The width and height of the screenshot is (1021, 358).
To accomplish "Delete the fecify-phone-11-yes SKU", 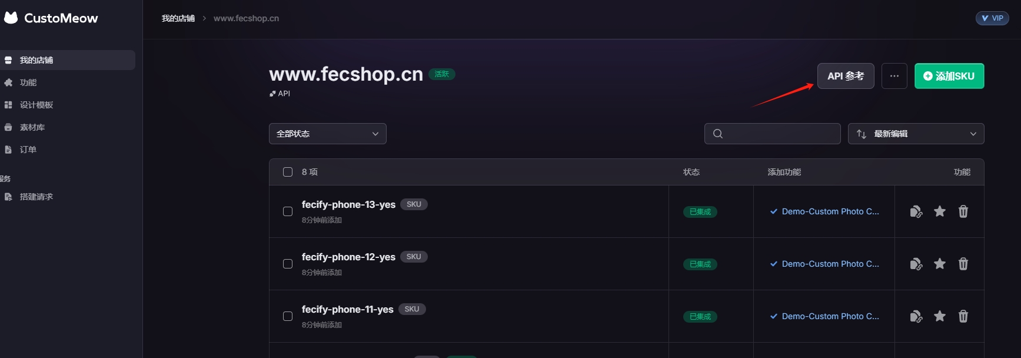I will (x=963, y=316).
